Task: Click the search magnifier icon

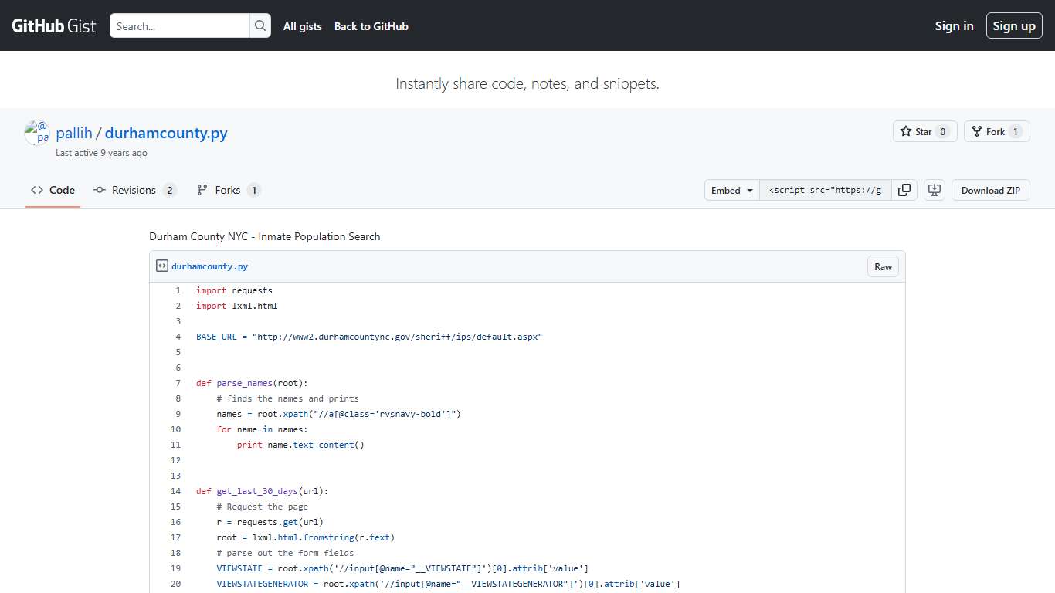Action: click(x=260, y=25)
